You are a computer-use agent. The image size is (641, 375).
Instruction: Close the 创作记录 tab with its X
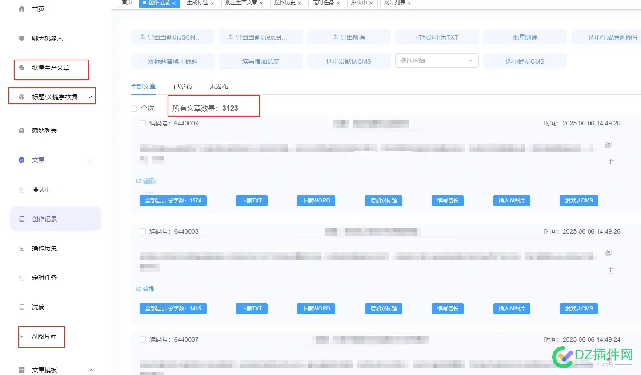tap(174, 3)
